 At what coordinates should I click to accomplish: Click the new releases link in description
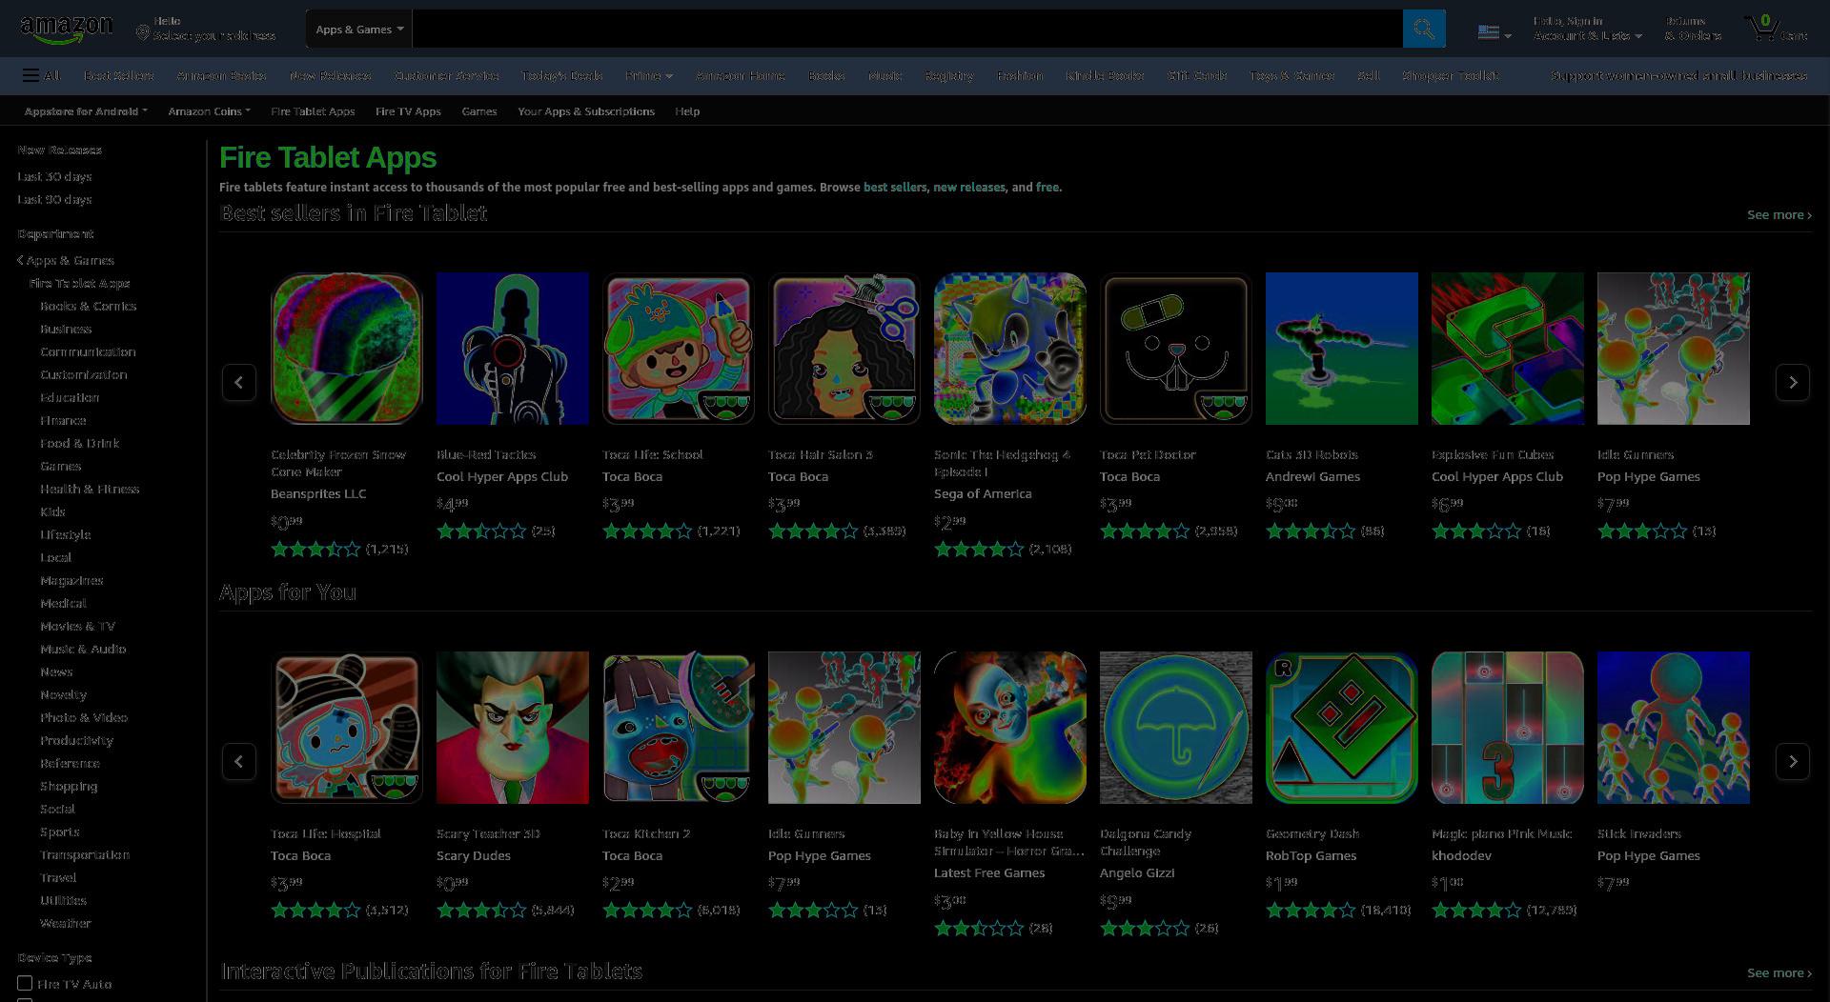968,188
